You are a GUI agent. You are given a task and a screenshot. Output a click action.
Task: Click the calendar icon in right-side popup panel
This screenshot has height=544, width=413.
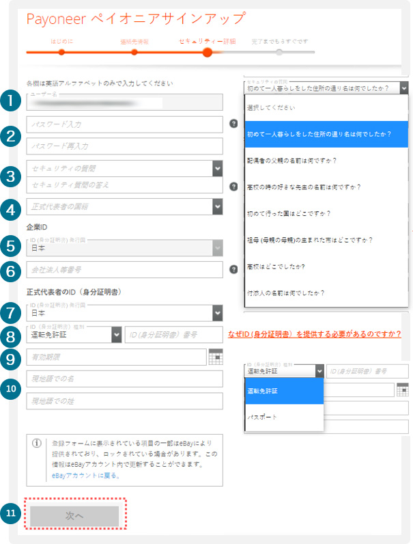coord(402,390)
